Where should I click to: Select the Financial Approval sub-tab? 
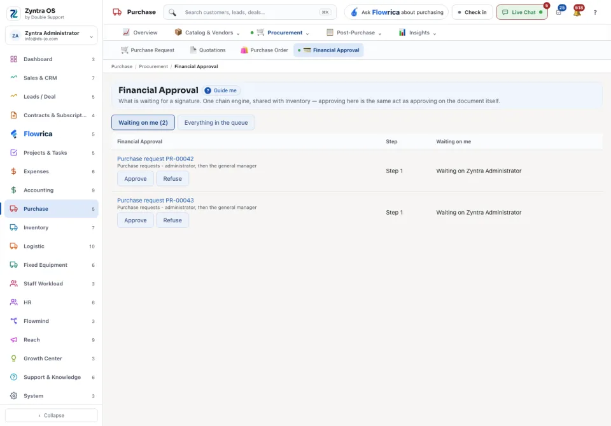(328, 50)
